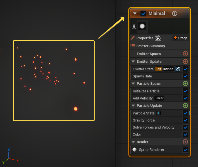Open the emitter info icon
Screen dimensions: 198x167
(175, 13)
